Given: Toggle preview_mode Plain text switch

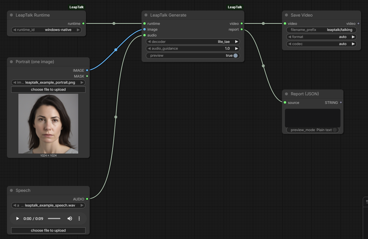Looking at the screenshot, I should point(335,130).
